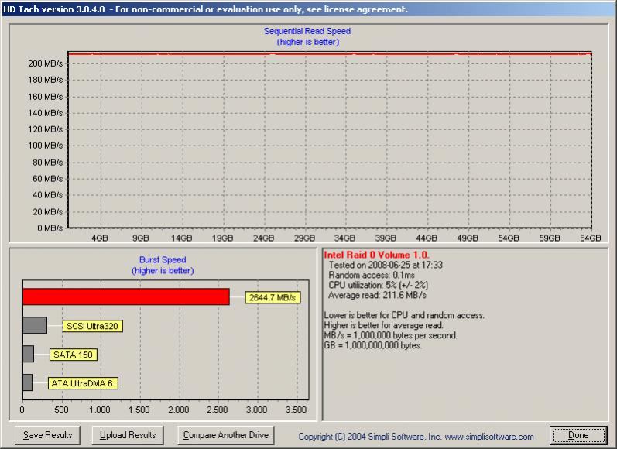
Task: Click the ATA UltraDMA 6 label
Action: [83, 383]
